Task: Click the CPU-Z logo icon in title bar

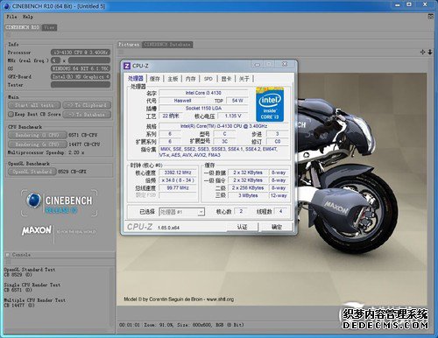Action: click(x=127, y=66)
